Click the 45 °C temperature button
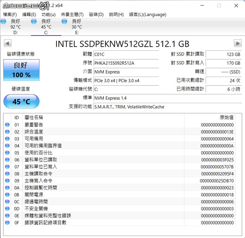 pyautogui.click(x=21, y=101)
